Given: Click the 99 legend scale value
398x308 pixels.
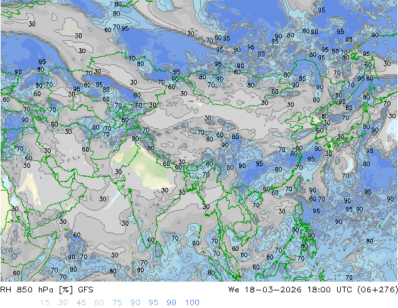Looking at the screenshot, I should tap(171, 303).
